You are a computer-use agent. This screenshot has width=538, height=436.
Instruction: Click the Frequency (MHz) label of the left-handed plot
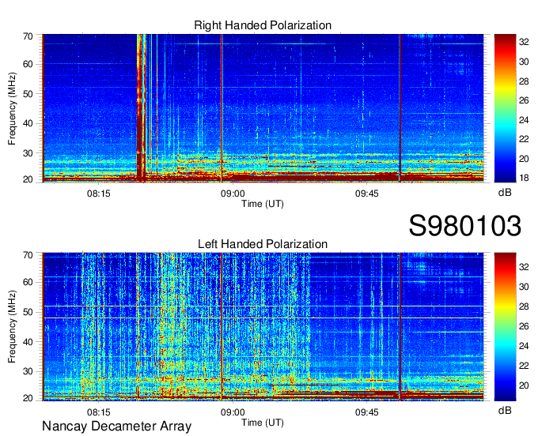pyautogui.click(x=12, y=327)
